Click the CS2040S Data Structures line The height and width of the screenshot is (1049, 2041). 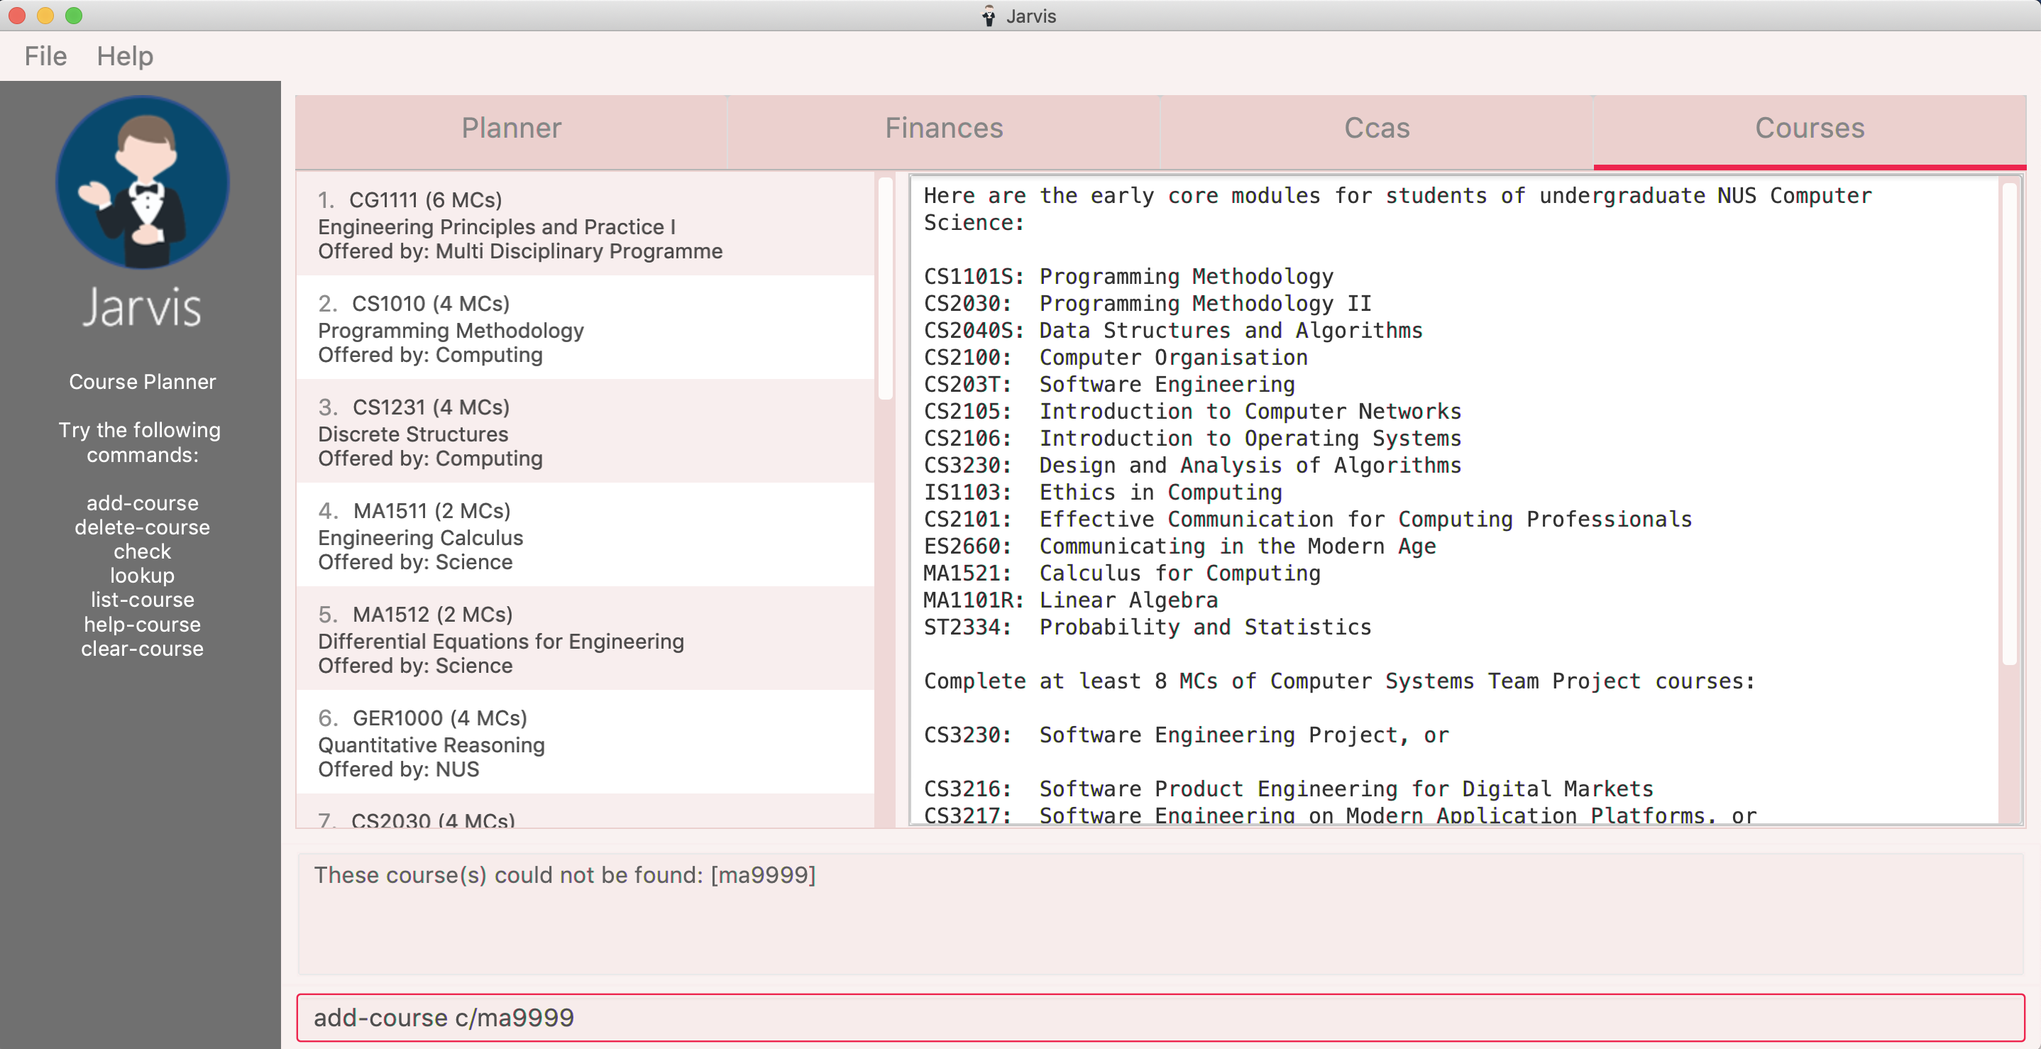pos(1173,331)
